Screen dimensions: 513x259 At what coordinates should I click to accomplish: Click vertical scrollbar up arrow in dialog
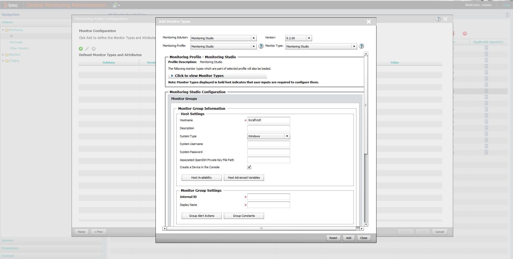[x=366, y=54]
